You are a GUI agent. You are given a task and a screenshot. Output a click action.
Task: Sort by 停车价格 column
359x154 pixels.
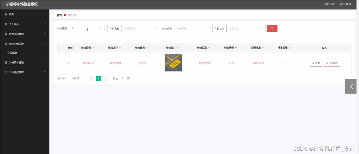point(289,48)
